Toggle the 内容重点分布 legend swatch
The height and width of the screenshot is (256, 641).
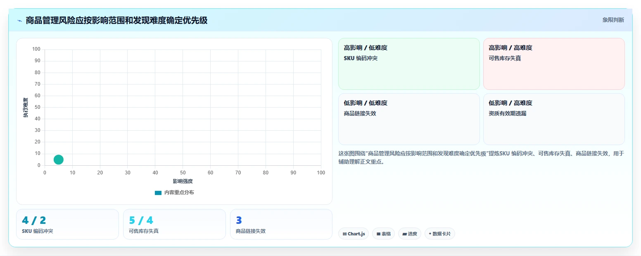pyautogui.click(x=158, y=193)
